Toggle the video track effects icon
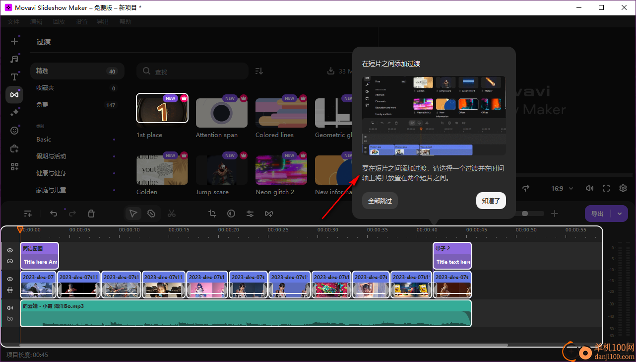The image size is (636, 362). pos(10,290)
